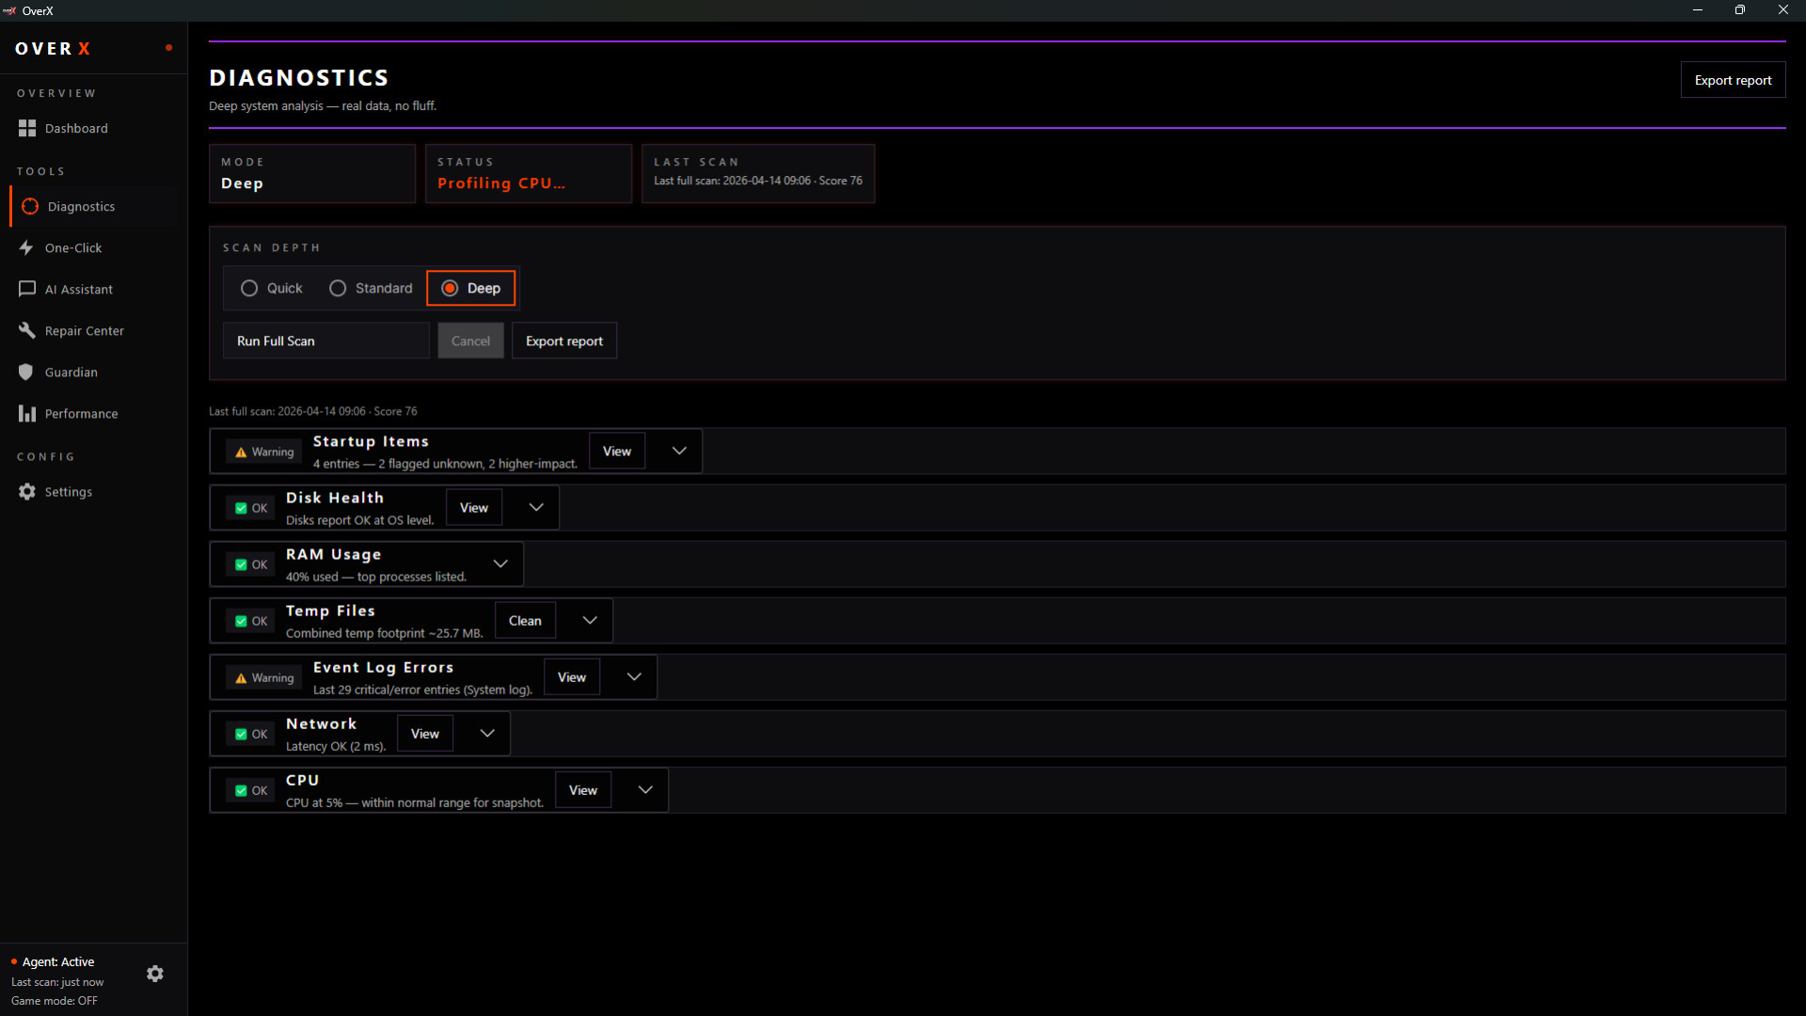
Task: View the CPU diagnostic details
Action: 582,789
